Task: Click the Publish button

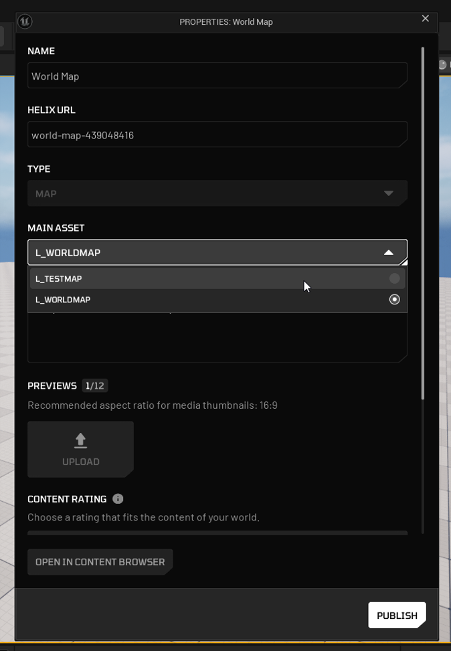Action: [x=397, y=615]
